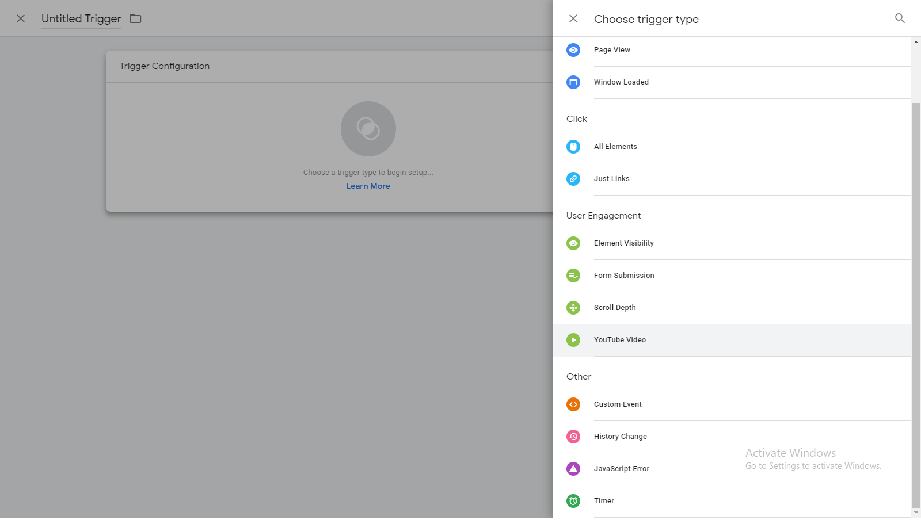Click the 'Choose trigger type' title
Screen dimensions: 921x520
pos(646,19)
